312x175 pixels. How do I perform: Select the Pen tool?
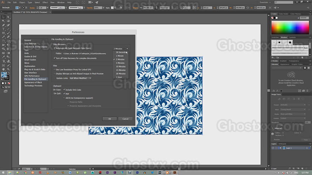point(4,25)
